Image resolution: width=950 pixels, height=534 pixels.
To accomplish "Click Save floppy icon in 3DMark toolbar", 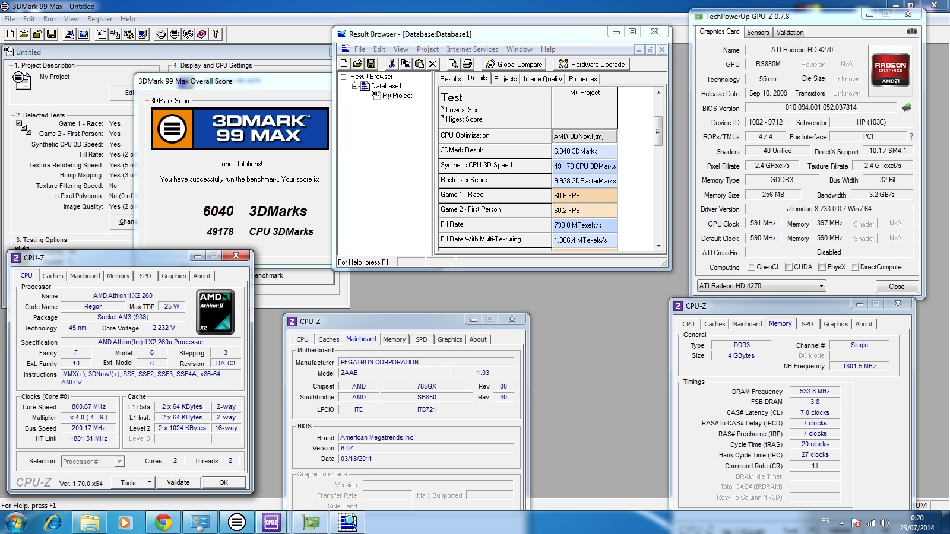I will [x=51, y=34].
